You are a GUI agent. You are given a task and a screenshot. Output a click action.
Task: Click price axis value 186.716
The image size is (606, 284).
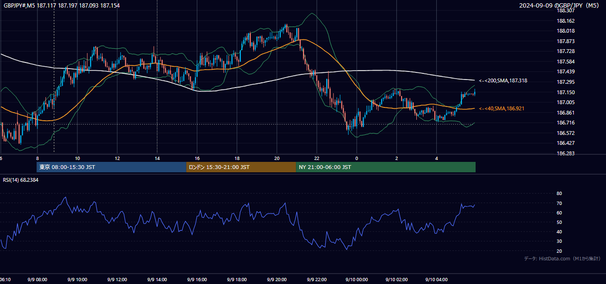pyautogui.click(x=566, y=123)
